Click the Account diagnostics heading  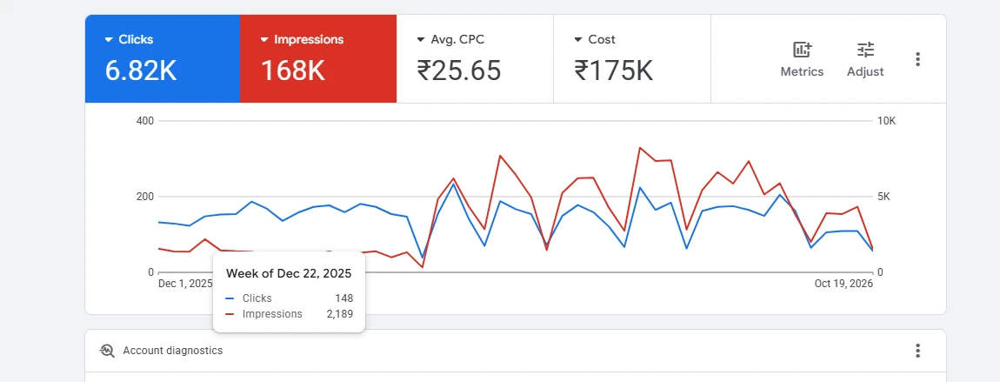point(173,351)
